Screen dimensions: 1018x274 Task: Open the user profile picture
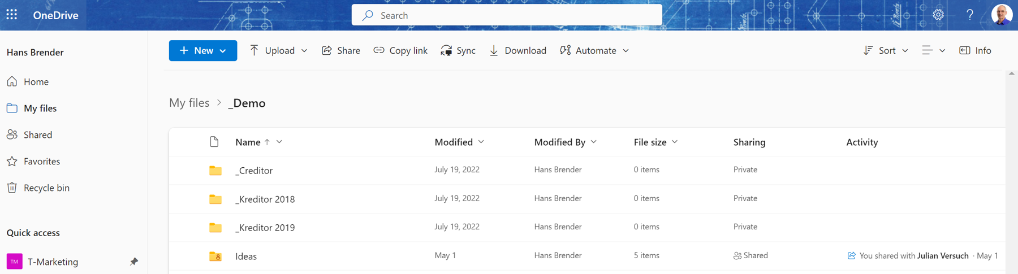click(x=1001, y=15)
